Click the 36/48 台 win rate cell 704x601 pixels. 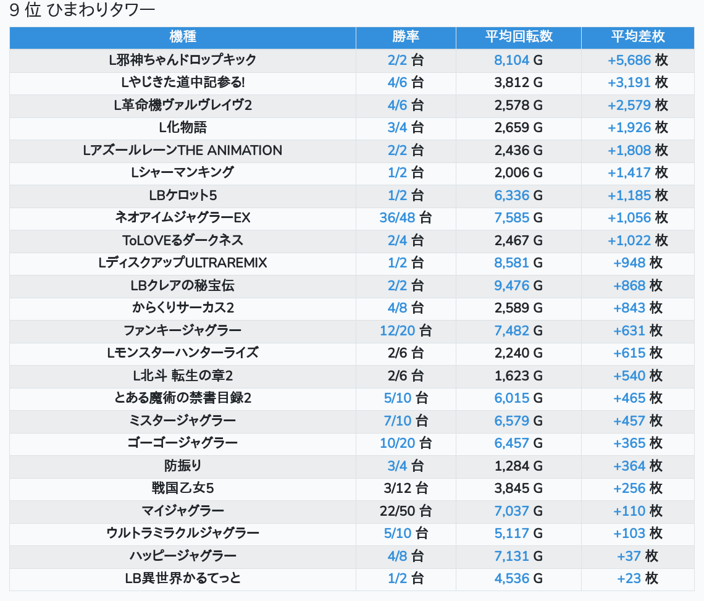(406, 218)
